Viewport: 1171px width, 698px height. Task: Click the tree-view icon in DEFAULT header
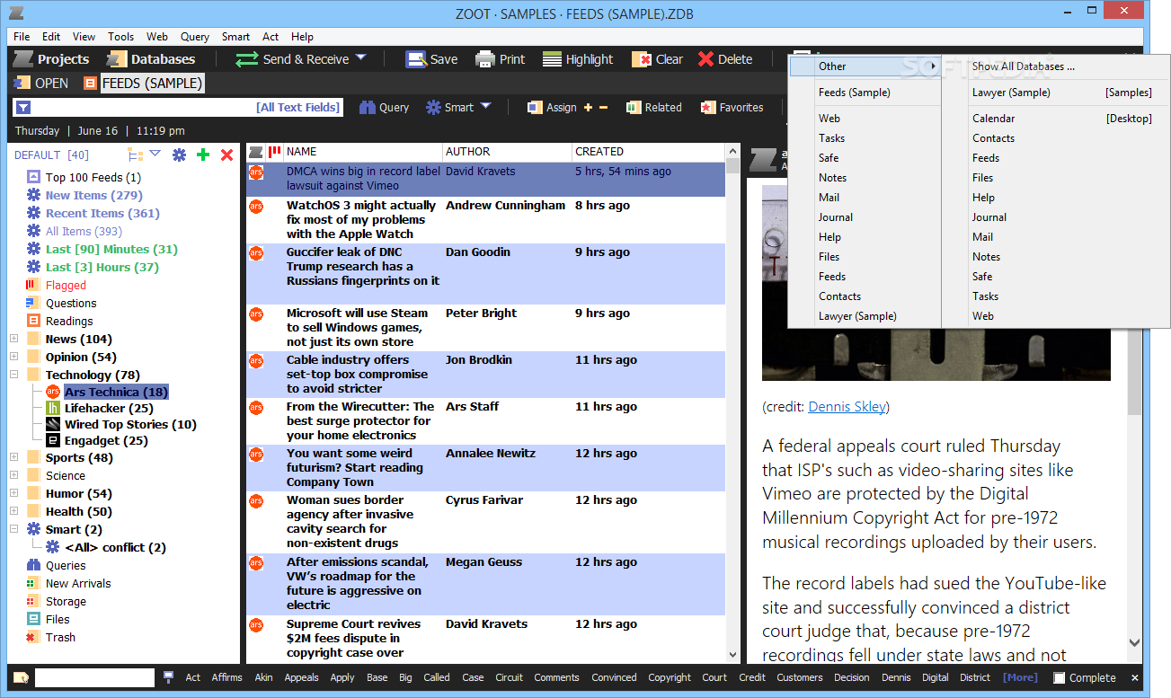[136, 155]
